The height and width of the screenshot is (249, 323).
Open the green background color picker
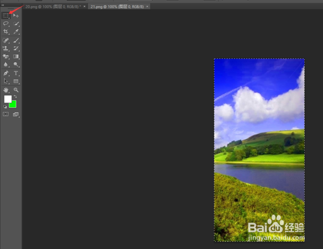point(14,105)
